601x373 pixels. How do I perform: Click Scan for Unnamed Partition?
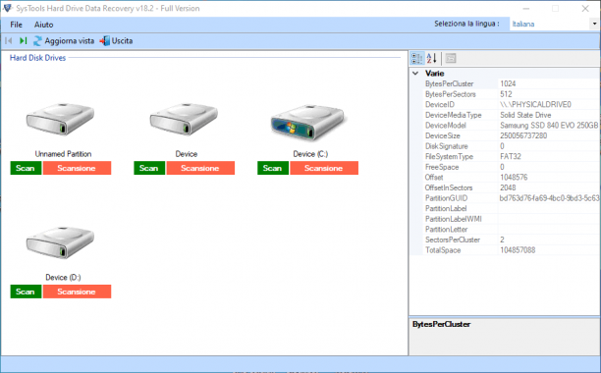tap(26, 168)
